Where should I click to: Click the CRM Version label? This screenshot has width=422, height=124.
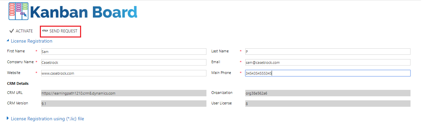point(18,103)
